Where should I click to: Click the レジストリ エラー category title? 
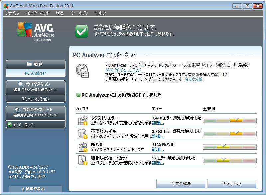click(104, 118)
